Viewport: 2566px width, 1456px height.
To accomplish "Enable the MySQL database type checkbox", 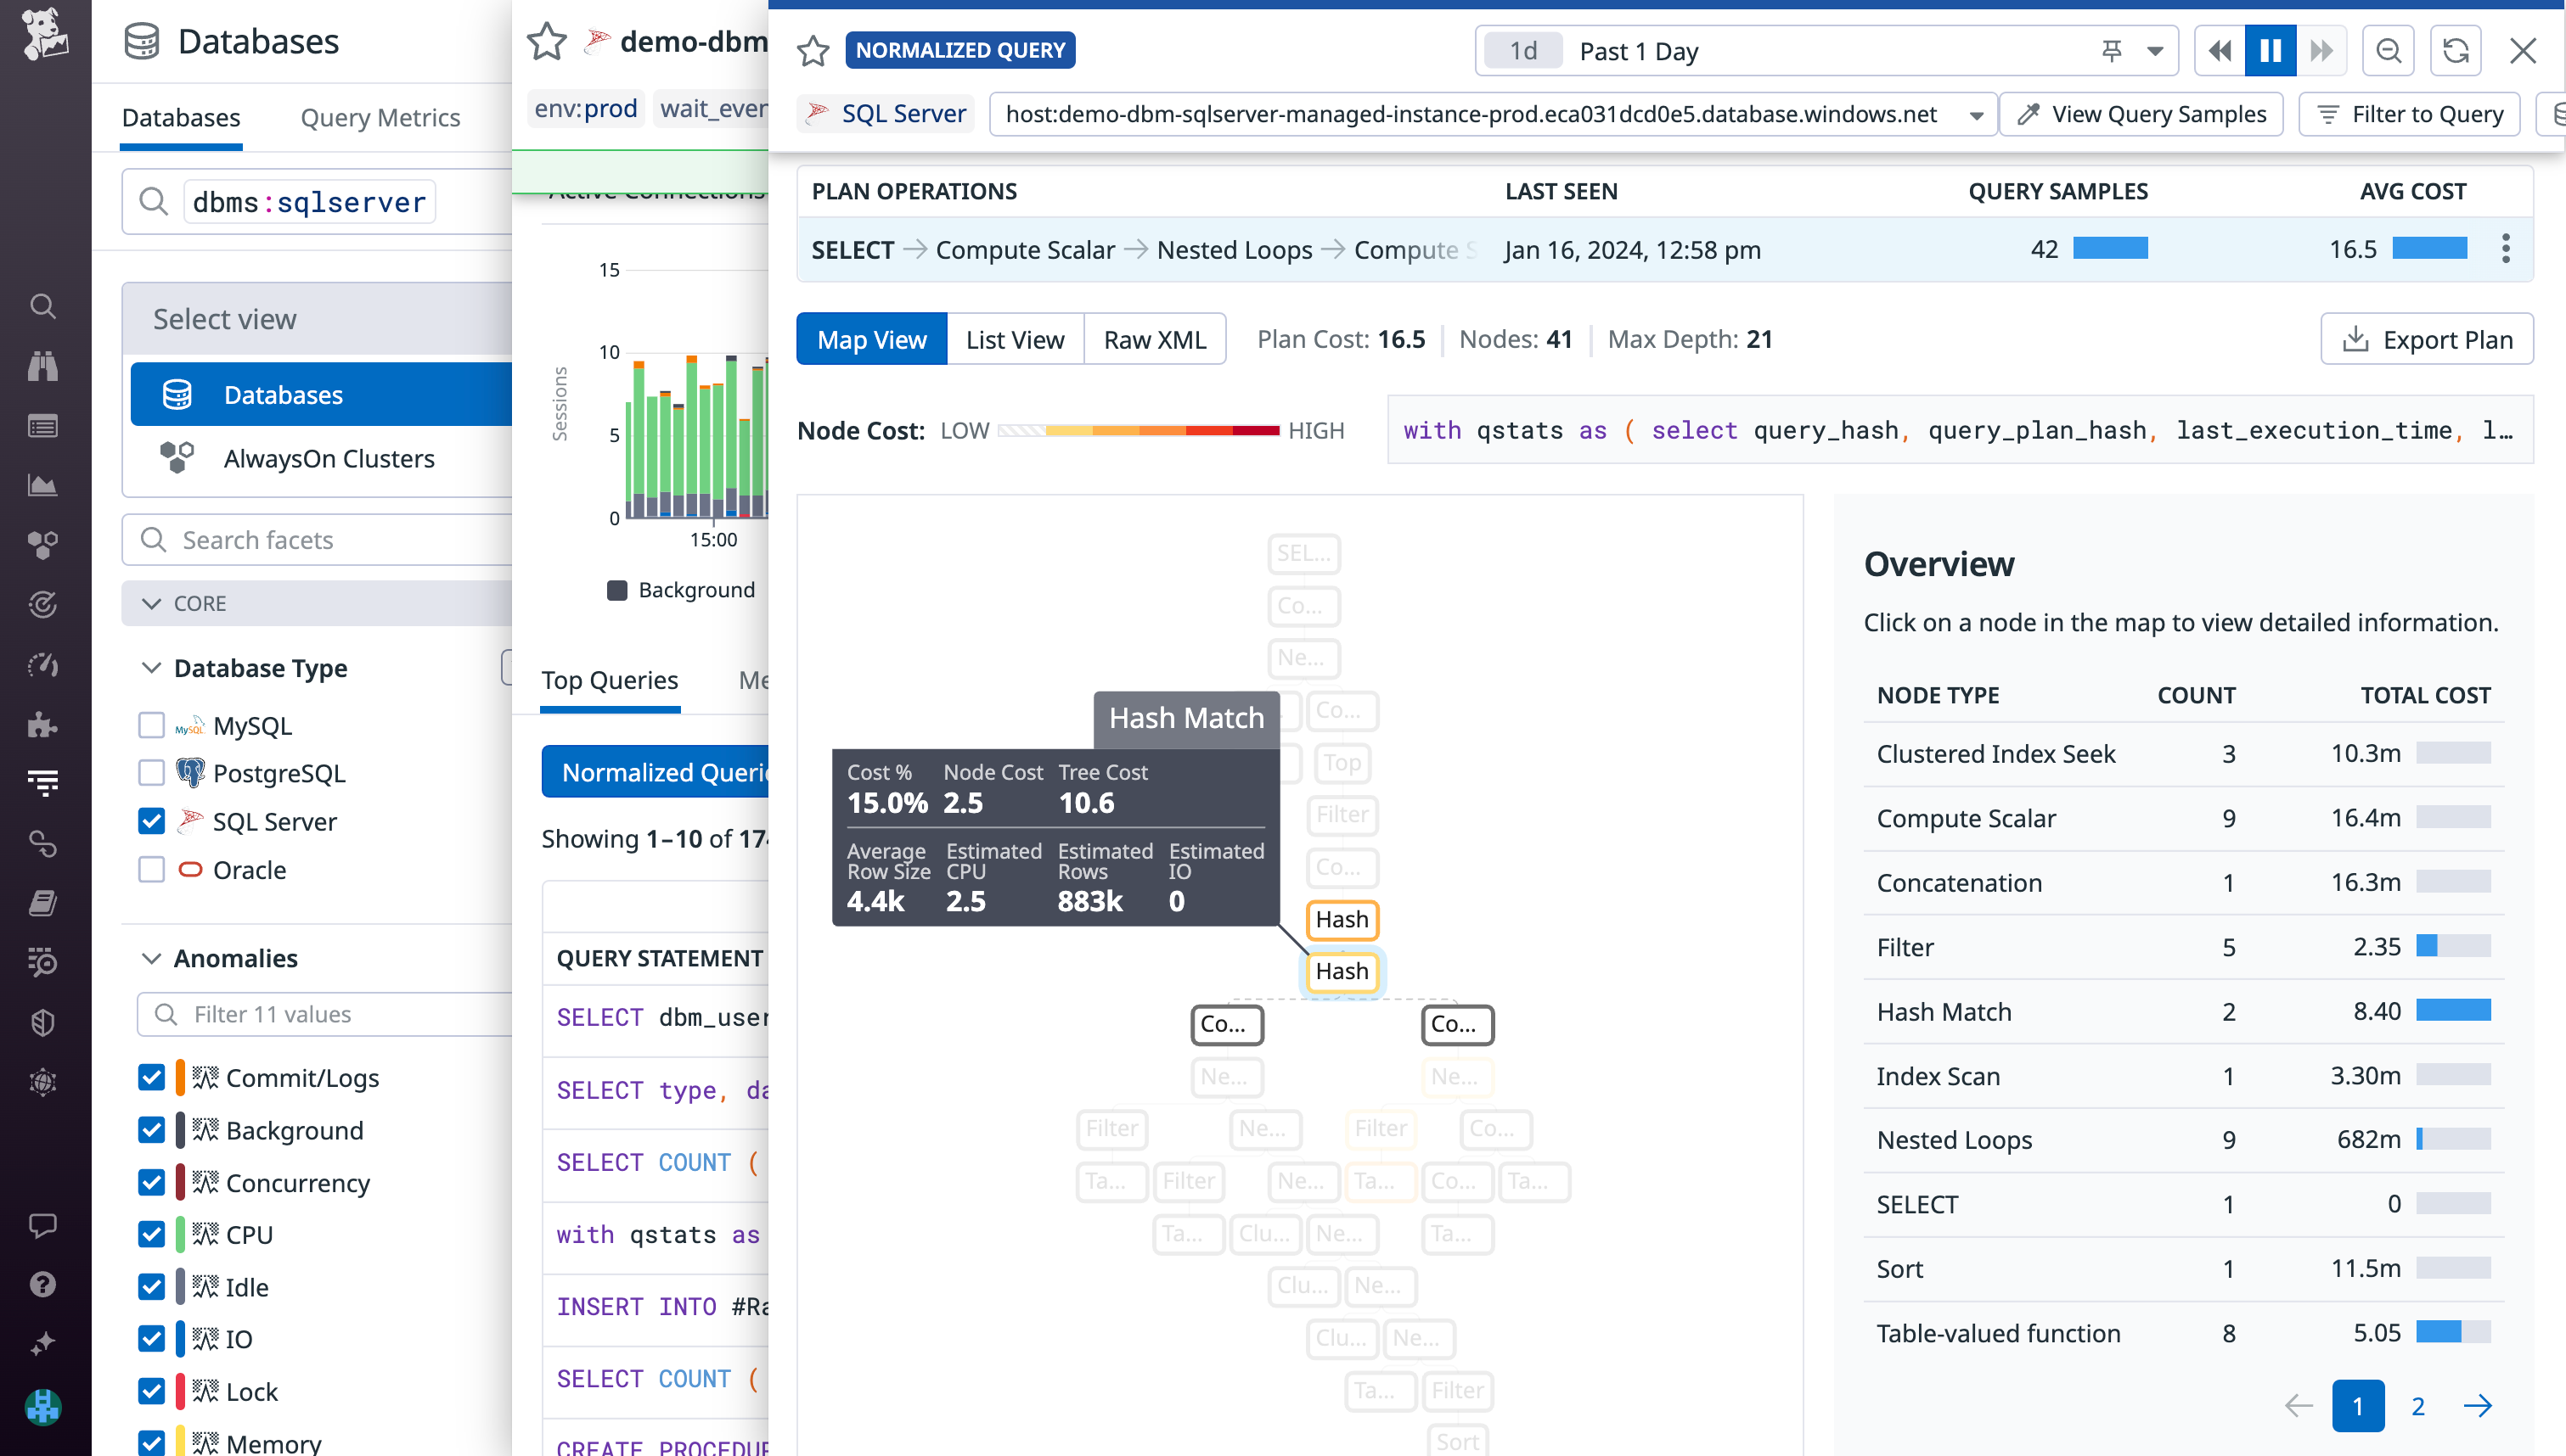I will coord(150,725).
